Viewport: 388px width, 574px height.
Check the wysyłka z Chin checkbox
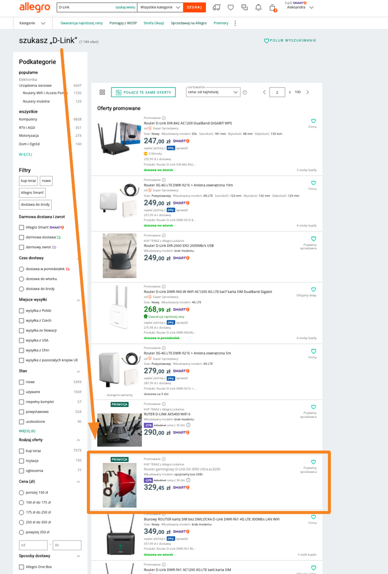point(21,350)
